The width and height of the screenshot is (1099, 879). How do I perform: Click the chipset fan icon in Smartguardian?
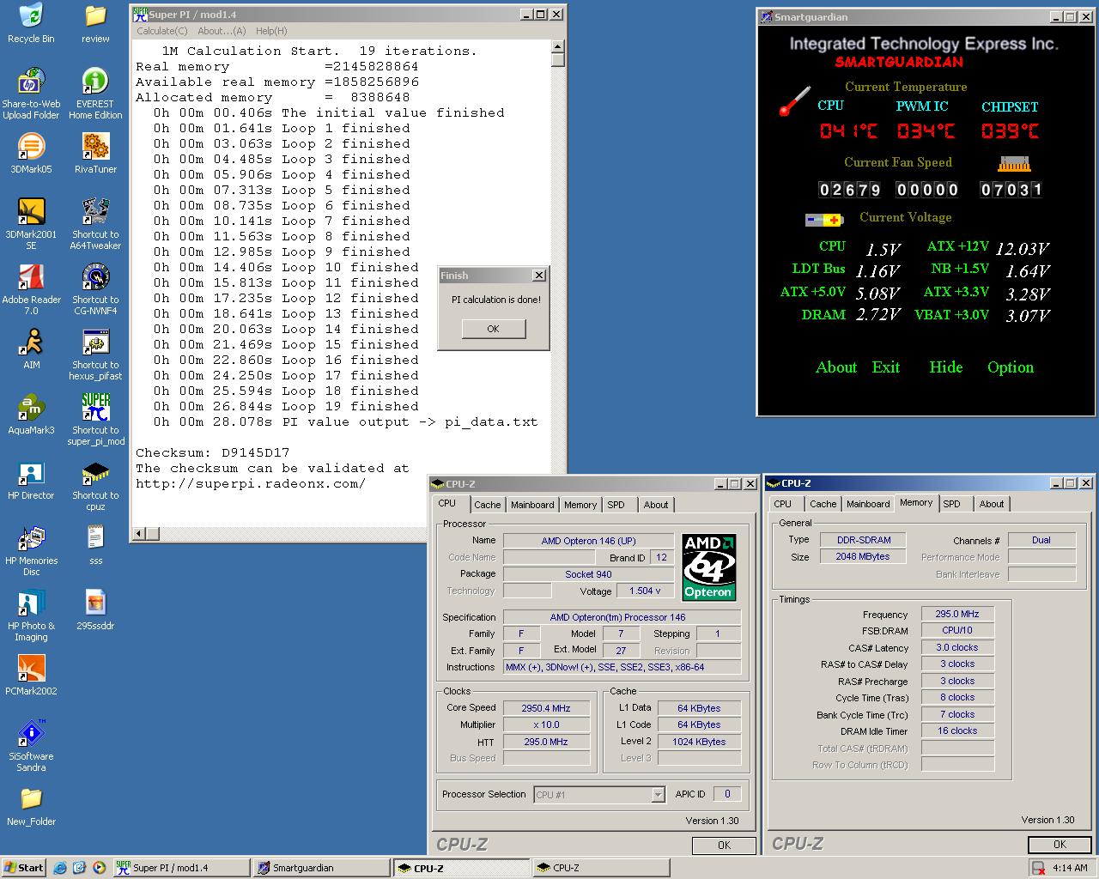point(1014,163)
